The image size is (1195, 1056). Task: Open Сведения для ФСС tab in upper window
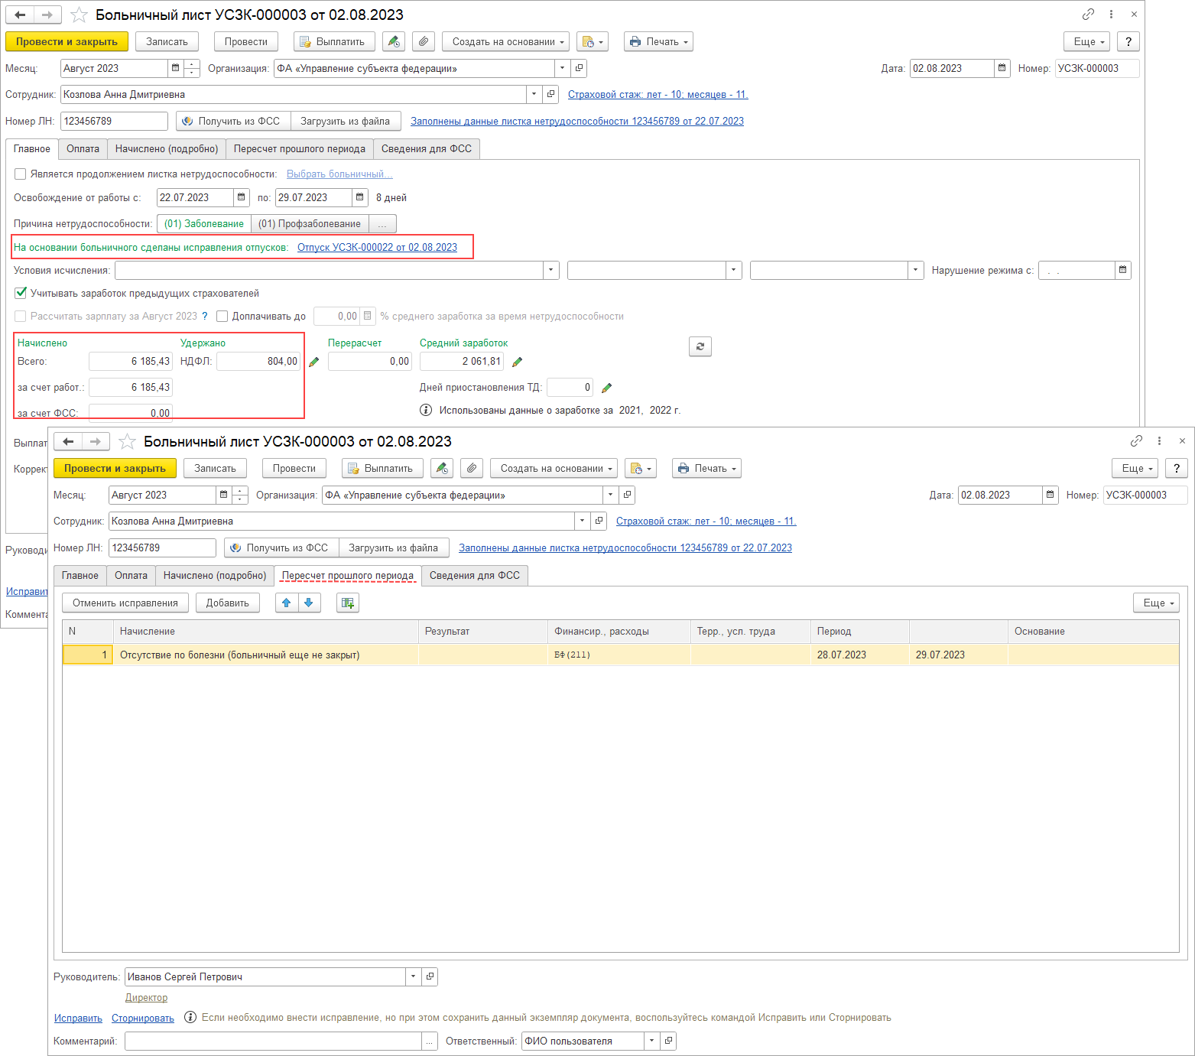[427, 148]
